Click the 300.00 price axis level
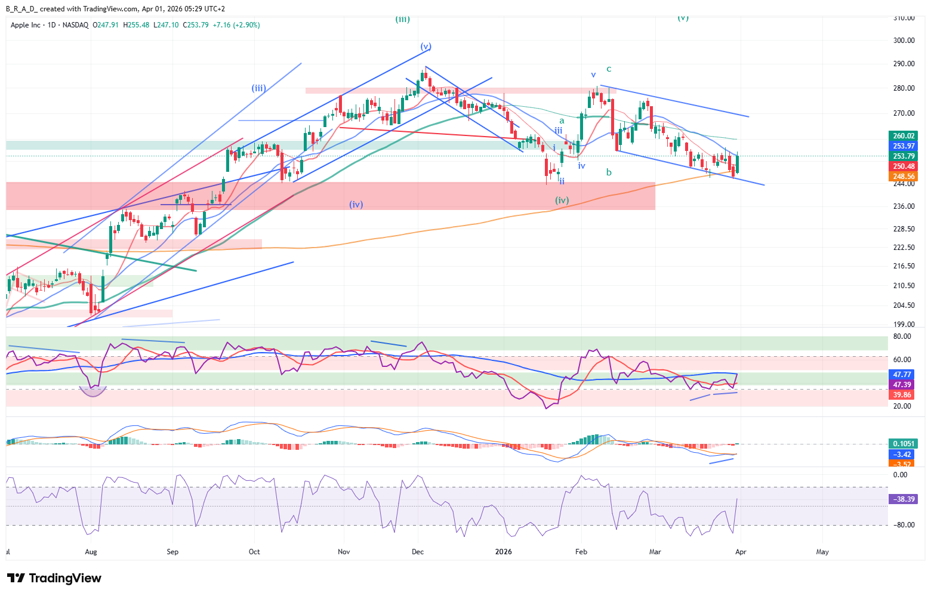This screenshot has width=931, height=596. (904, 41)
